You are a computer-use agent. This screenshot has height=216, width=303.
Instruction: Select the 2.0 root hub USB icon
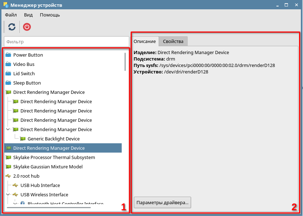tap(9, 176)
